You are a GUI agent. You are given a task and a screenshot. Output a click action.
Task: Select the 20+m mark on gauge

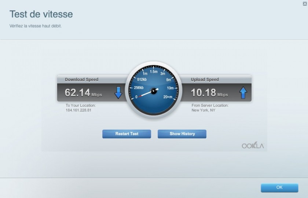[168, 97]
